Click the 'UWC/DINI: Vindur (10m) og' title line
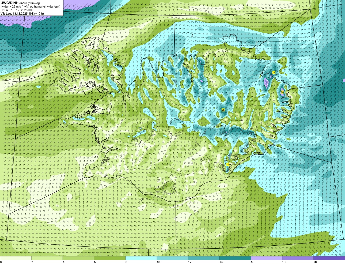The width and height of the screenshot is (345, 264). pyautogui.click(x=20, y=3)
